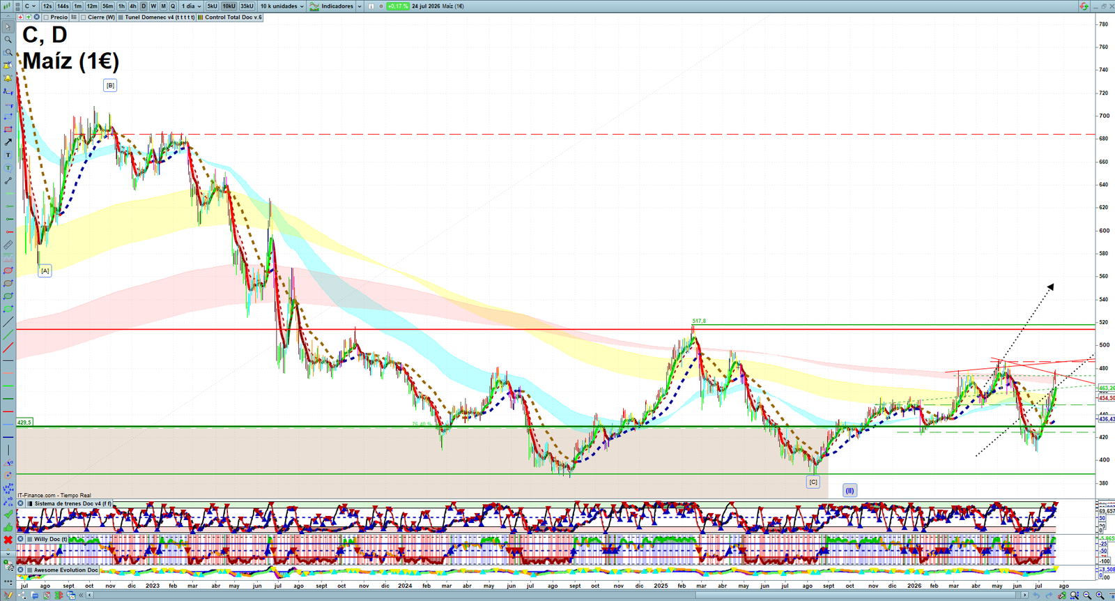Expand the three-dots options menu at bottom-left
Screen dimensions: 1115x601
point(8,581)
